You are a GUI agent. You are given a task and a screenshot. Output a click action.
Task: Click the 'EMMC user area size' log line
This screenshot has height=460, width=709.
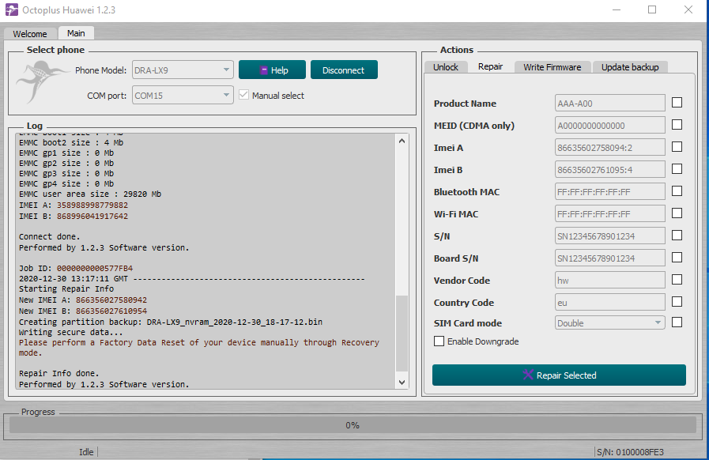tap(90, 194)
